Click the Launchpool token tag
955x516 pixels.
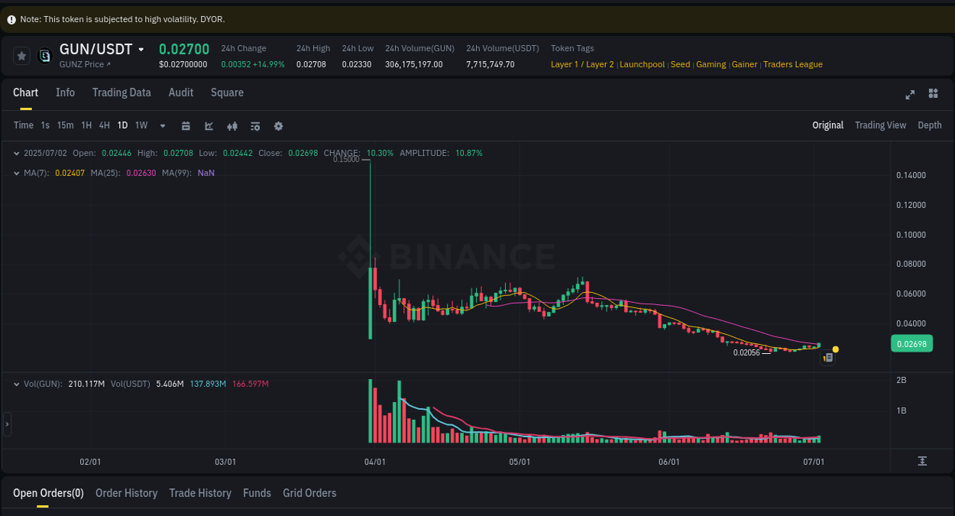point(642,64)
